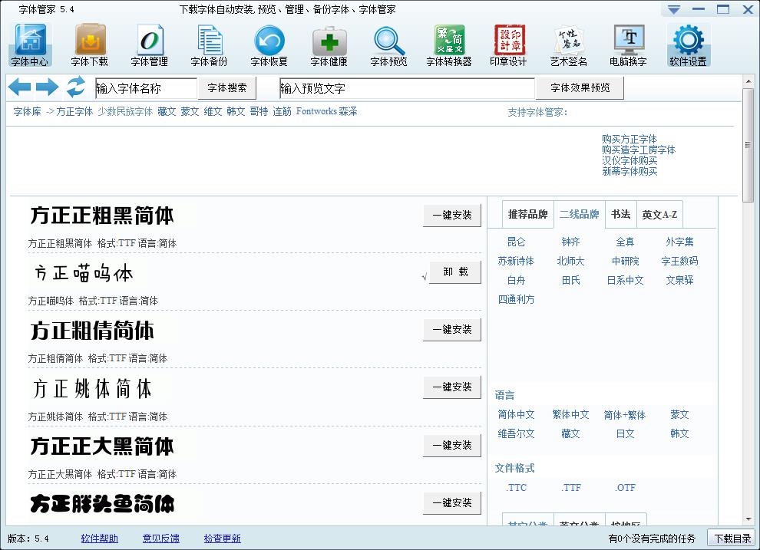The width and height of the screenshot is (760, 550).
Task: Open the 印章设计 toolbar icon
Action: [508, 45]
